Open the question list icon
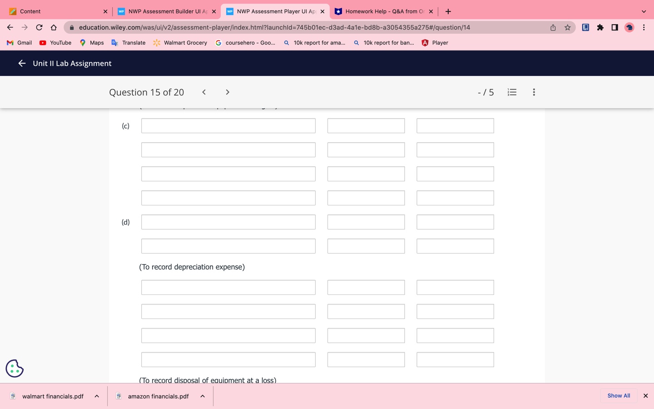 tap(512, 92)
